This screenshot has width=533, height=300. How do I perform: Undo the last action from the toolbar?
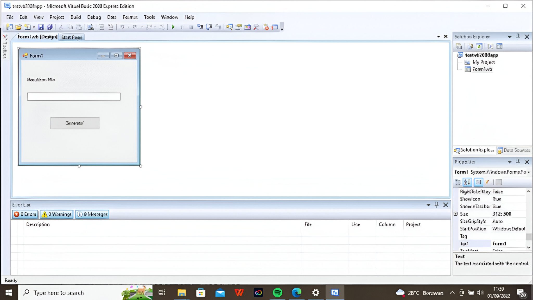click(122, 27)
